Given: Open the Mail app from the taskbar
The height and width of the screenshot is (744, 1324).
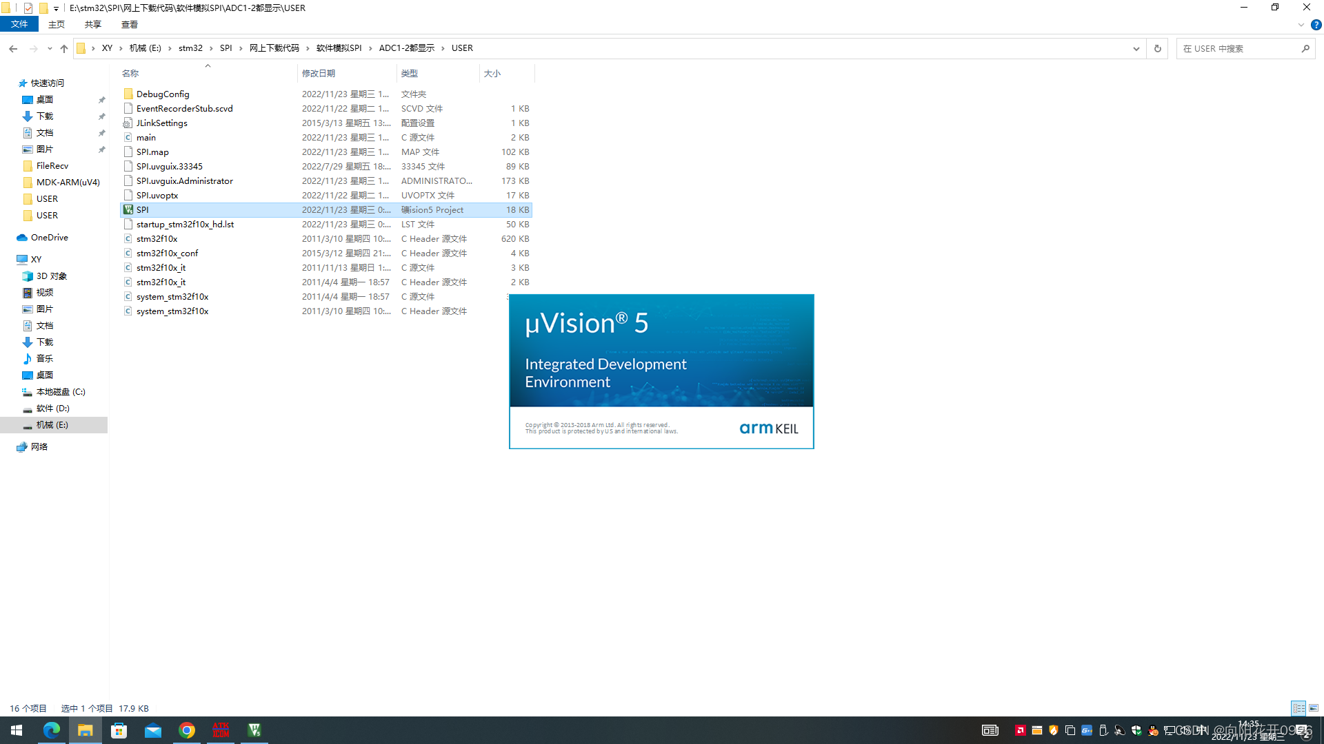Looking at the screenshot, I should 153,730.
